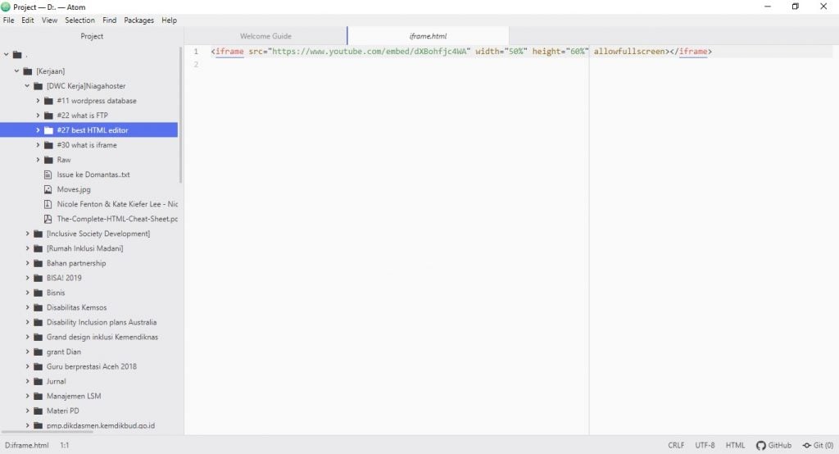Select the pmp.dikdasmen.kemdikbud.go.id folder
Viewport: 839px width, 454px height.
101,425
